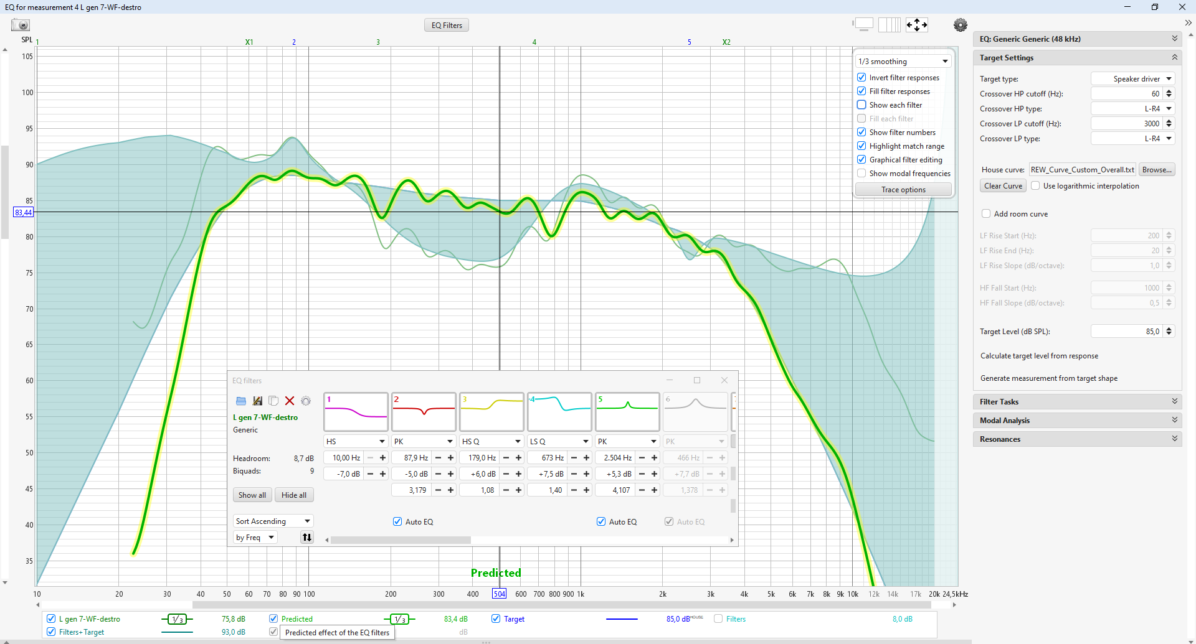Click the 1/3 smoothing icon for L gen 7-WF-destro
The image size is (1196, 644).
point(178,619)
